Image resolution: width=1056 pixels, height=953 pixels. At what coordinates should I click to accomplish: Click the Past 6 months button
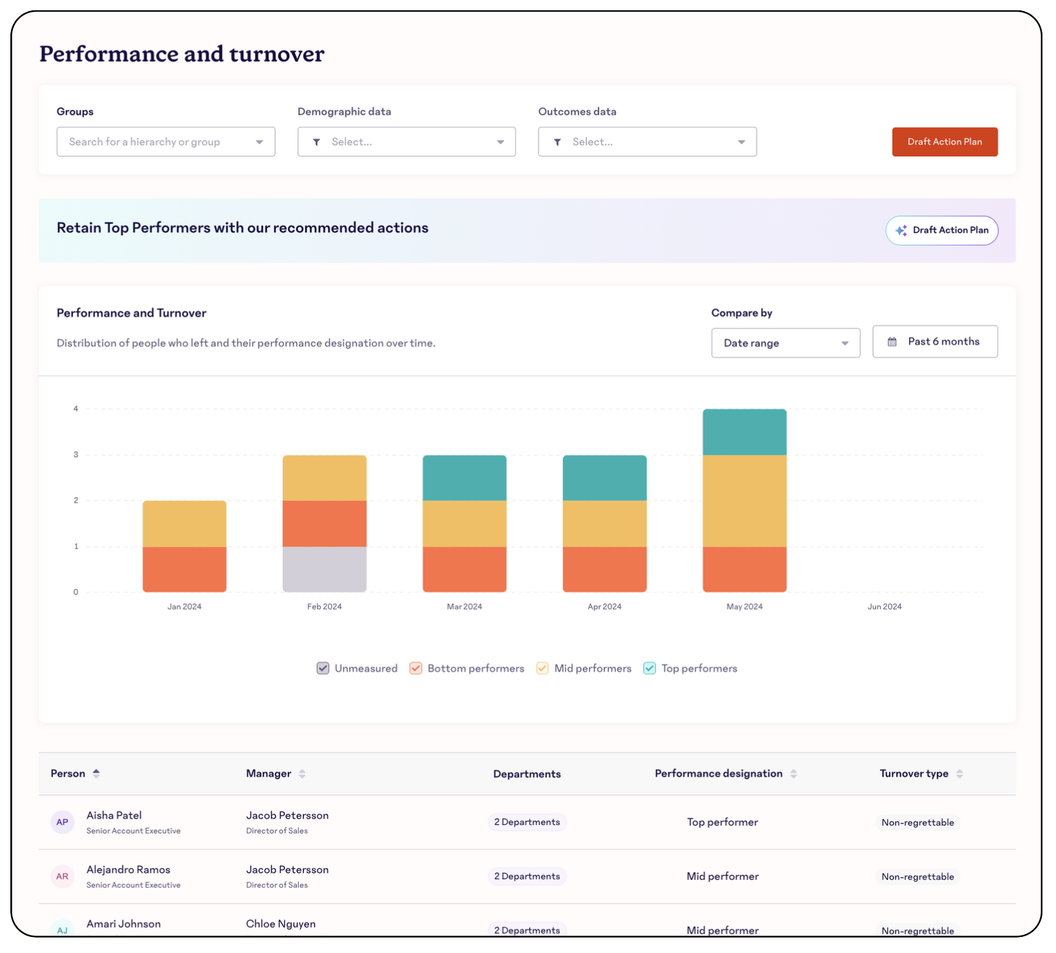935,341
